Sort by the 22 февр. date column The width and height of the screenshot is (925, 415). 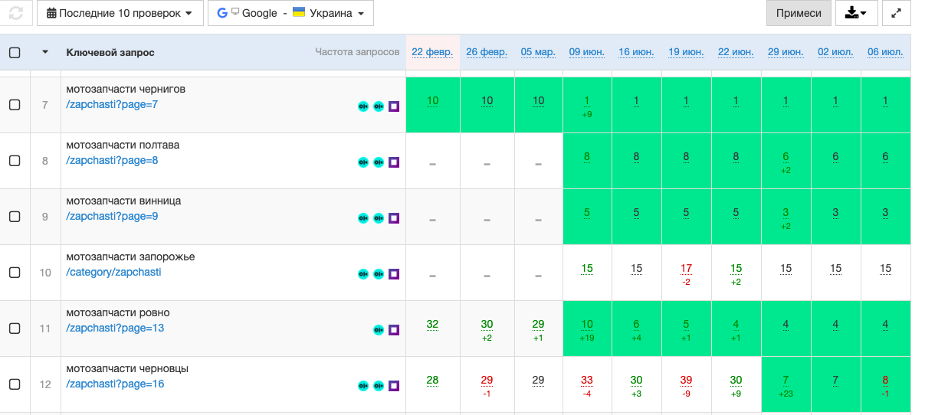[432, 52]
